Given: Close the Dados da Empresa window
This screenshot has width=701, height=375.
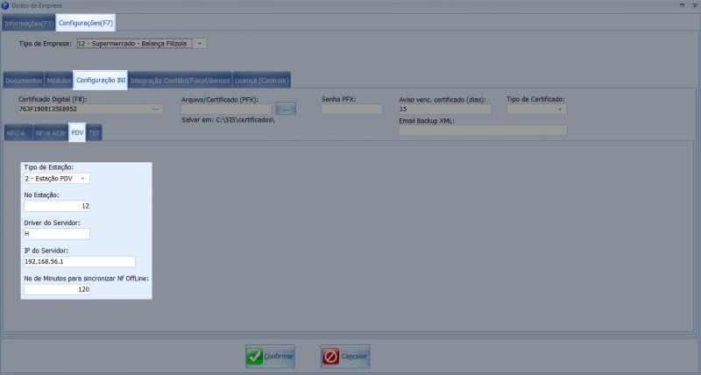Looking at the screenshot, I should pos(694,5).
